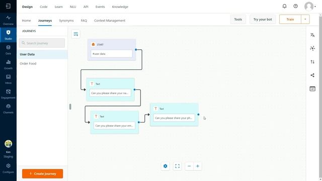Image resolution: width=322 pixels, height=181 pixels.
Task: Click the Kim Staging bot avatar
Action: 8,144
